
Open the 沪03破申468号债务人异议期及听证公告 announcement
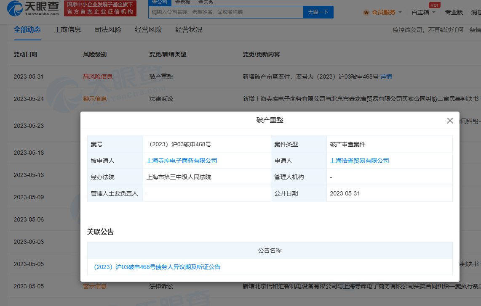pyautogui.click(x=155, y=266)
